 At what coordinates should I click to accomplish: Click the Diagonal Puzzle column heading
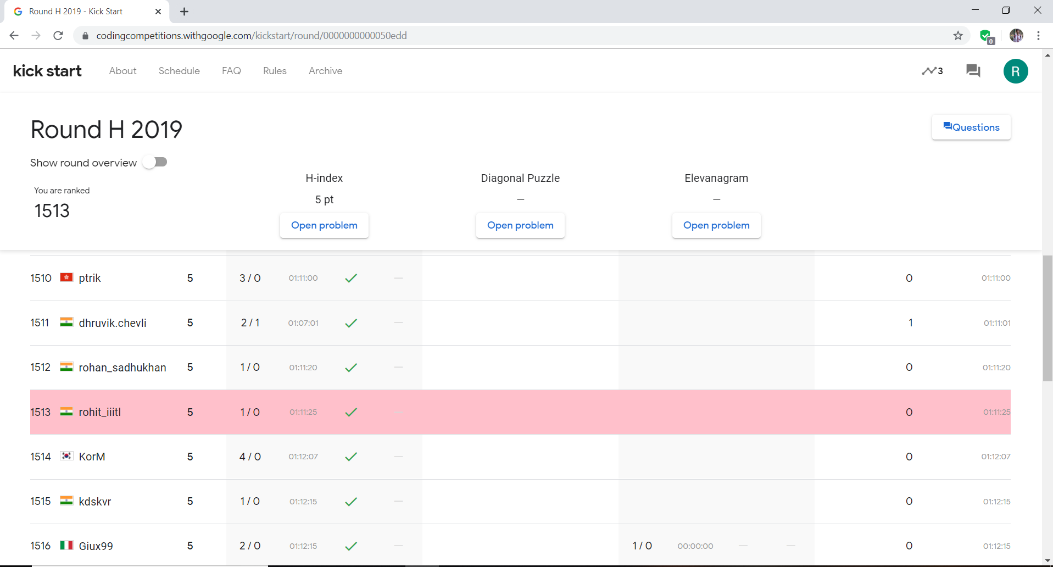tap(520, 178)
